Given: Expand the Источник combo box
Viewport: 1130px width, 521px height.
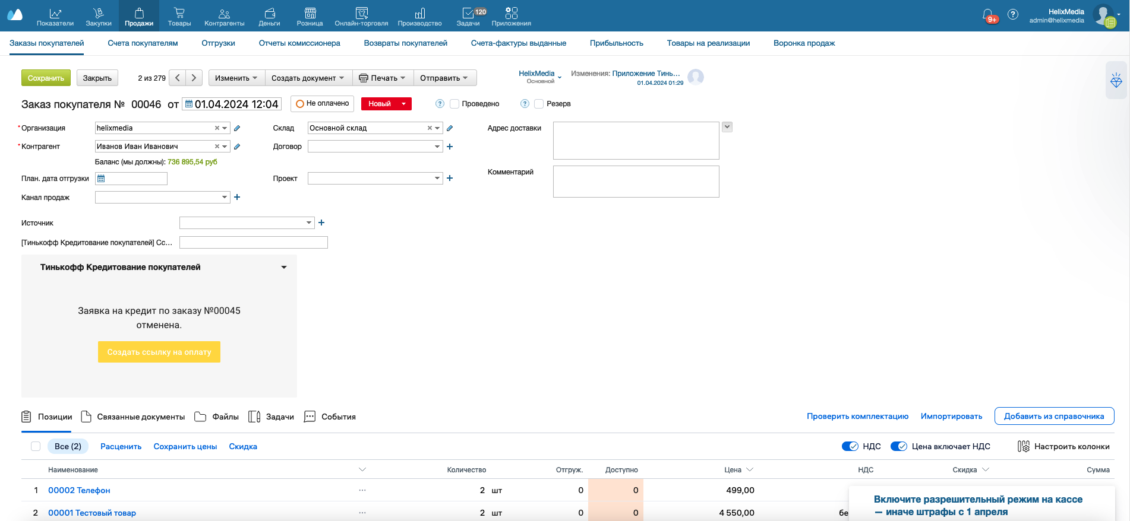Looking at the screenshot, I should tap(309, 223).
